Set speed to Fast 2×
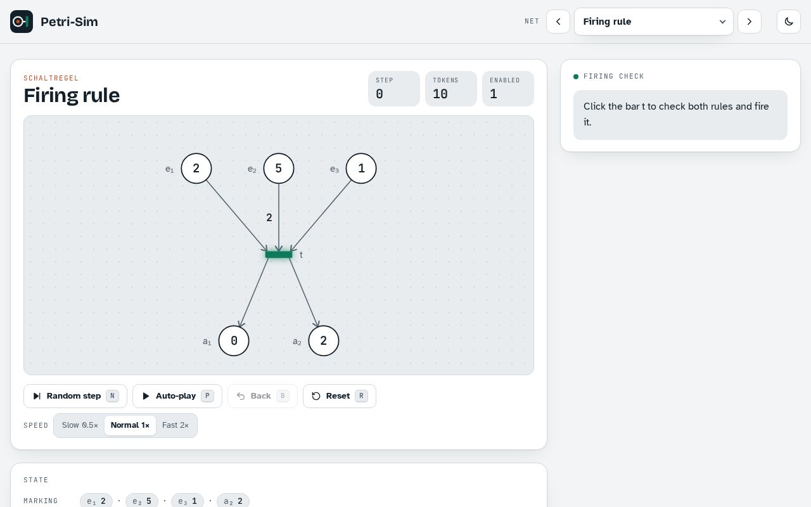811x507 pixels. [176, 425]
